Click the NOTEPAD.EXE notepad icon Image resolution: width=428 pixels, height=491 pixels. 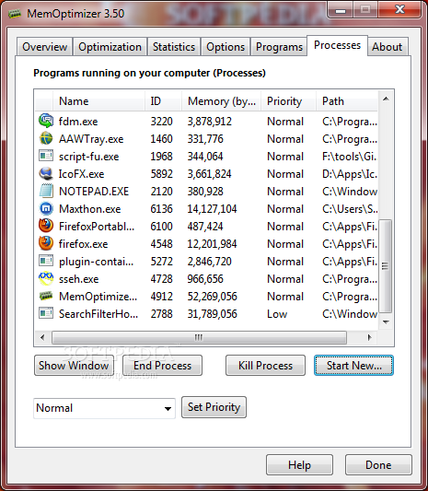[x=46, y=191]
